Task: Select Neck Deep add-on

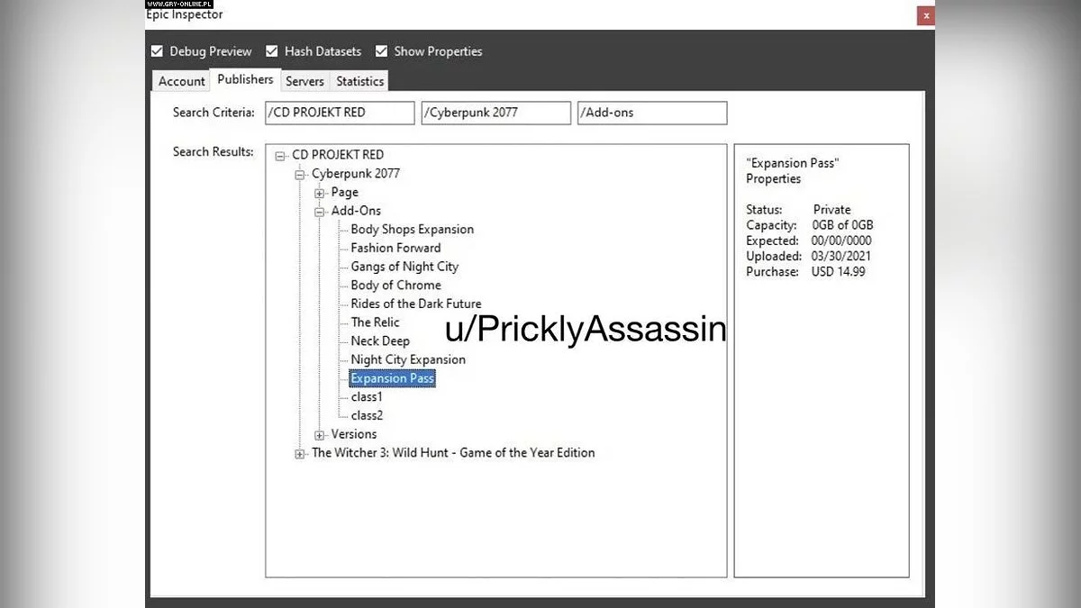Action: click(x=380, y=340)
